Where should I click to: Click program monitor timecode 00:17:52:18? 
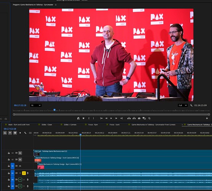(20, 105)
